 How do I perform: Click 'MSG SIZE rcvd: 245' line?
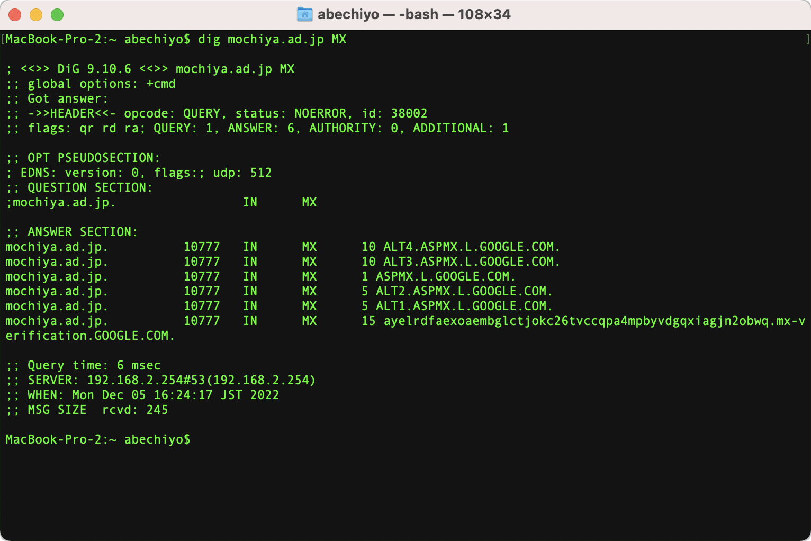pyautogui.click(x=87, y=410)
